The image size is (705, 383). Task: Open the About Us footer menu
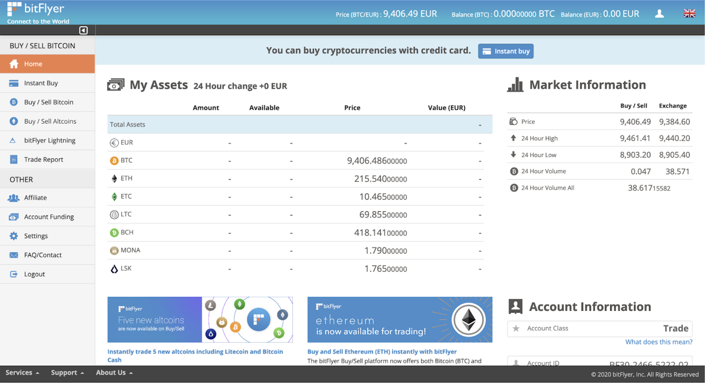tap(114, 372)
